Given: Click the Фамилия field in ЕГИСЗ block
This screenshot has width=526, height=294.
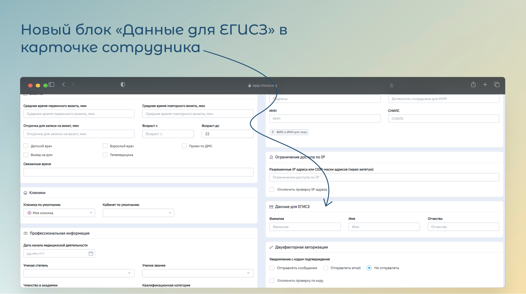Looking at the screenshot, I should tap(305, 227).
